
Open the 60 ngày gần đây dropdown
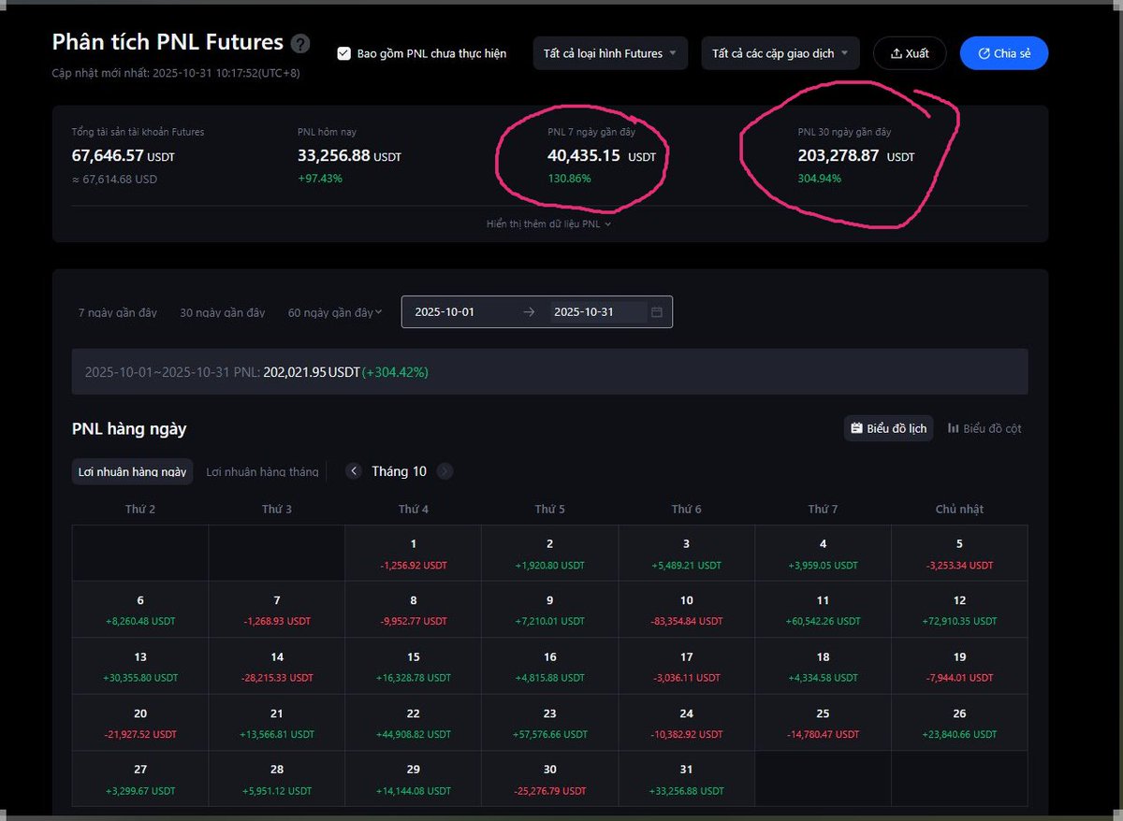(335, 312)
